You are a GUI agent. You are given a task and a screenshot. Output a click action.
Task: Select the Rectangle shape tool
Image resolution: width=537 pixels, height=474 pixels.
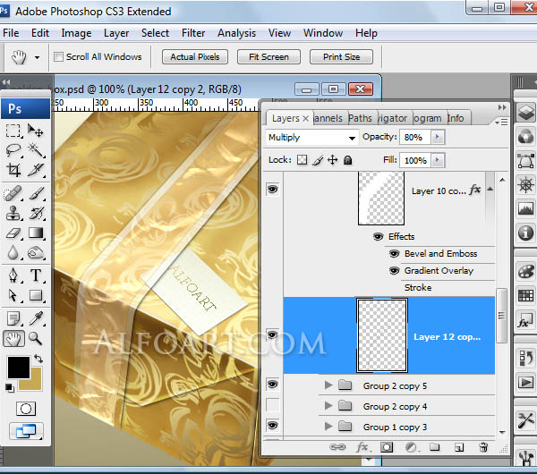36,295
